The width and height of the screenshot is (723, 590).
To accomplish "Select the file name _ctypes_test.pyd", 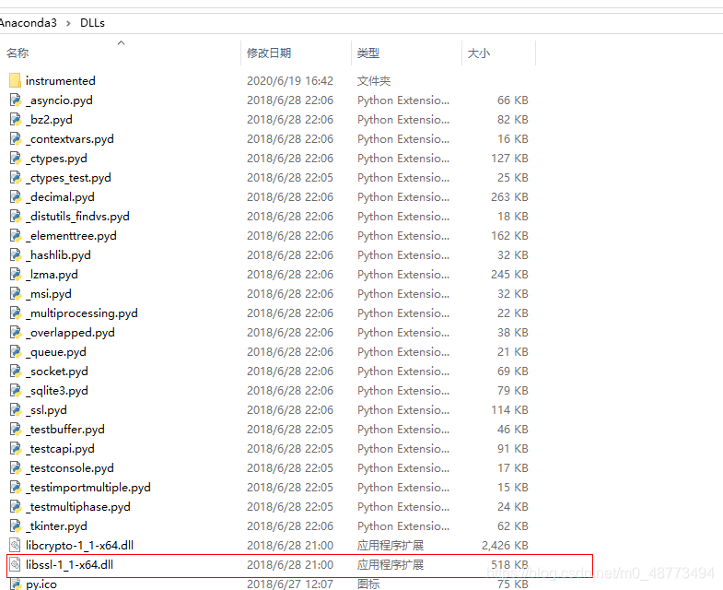I will (69, 178).
